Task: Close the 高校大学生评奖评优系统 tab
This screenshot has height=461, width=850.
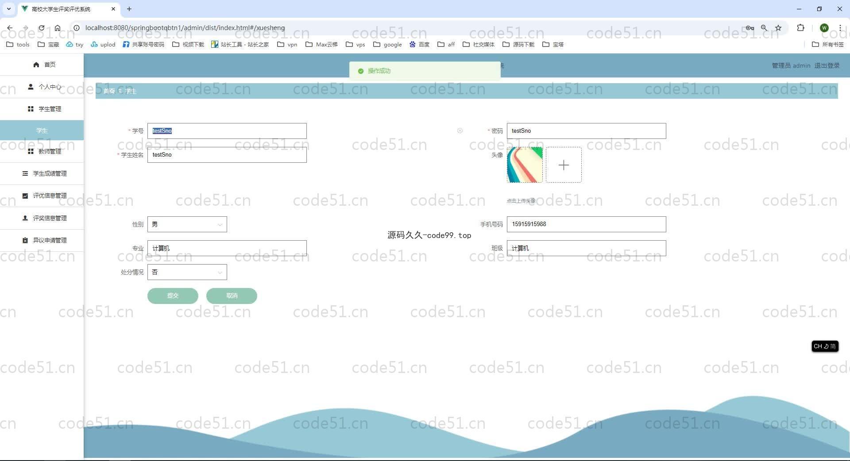Action: (113, 9)
